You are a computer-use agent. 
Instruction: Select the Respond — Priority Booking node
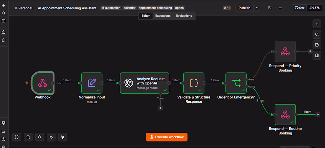[x=285, y=52]
